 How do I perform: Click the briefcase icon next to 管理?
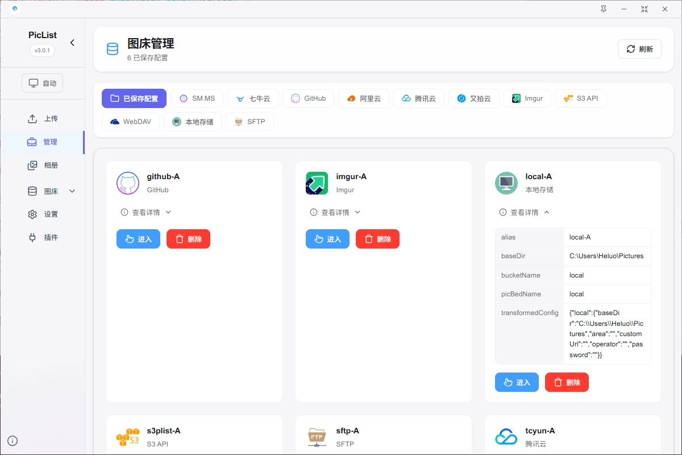coord(32,142)
